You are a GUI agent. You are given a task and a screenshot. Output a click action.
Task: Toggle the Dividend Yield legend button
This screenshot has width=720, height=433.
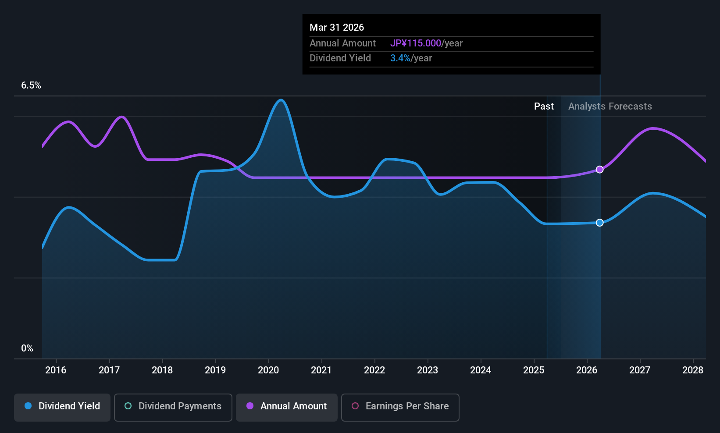(x=62, y=408)
